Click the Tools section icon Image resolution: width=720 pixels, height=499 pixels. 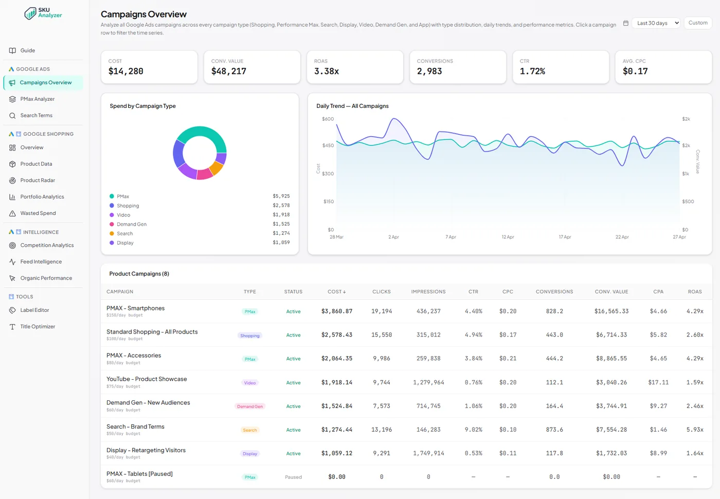tap(11, 297)
